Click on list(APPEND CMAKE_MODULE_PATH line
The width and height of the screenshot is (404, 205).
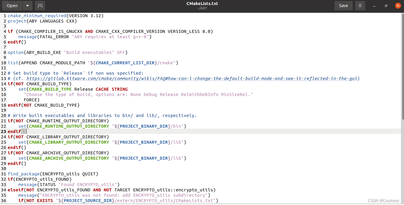[93, 63]
